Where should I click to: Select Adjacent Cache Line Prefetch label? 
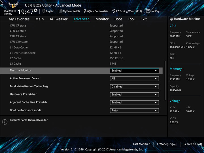click(28, 102)
